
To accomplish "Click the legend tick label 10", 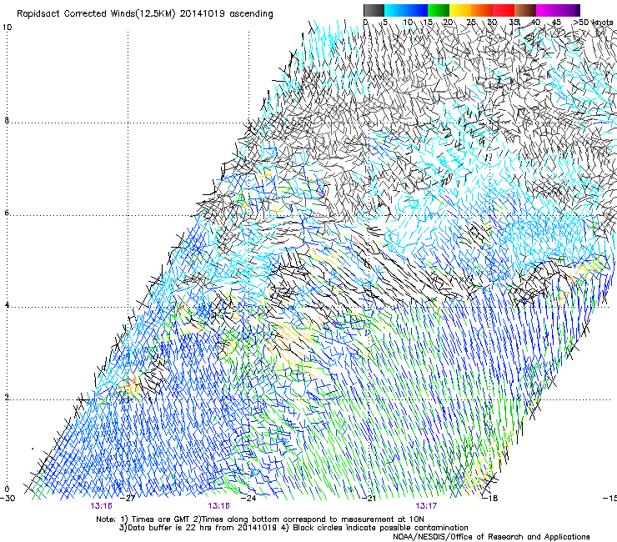I will coord(408,23).
